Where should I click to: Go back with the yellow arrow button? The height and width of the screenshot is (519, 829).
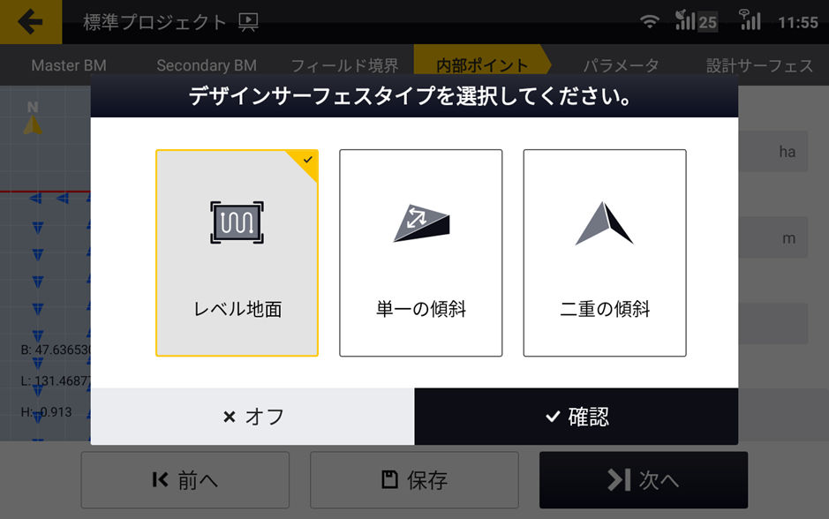point(31,22)
